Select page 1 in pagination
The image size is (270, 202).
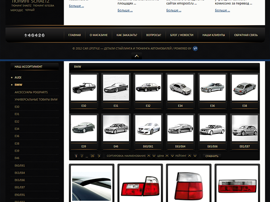point(76,156)
